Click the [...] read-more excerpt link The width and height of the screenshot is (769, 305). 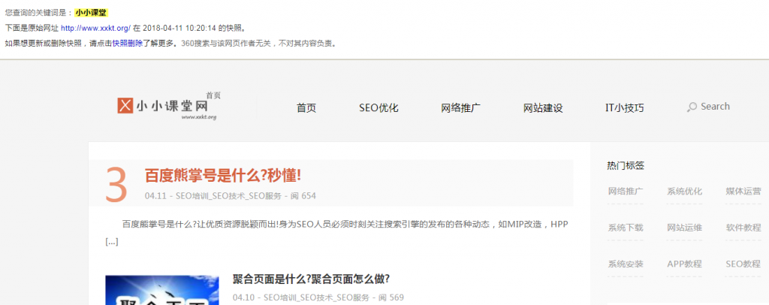tap(111, 242)
